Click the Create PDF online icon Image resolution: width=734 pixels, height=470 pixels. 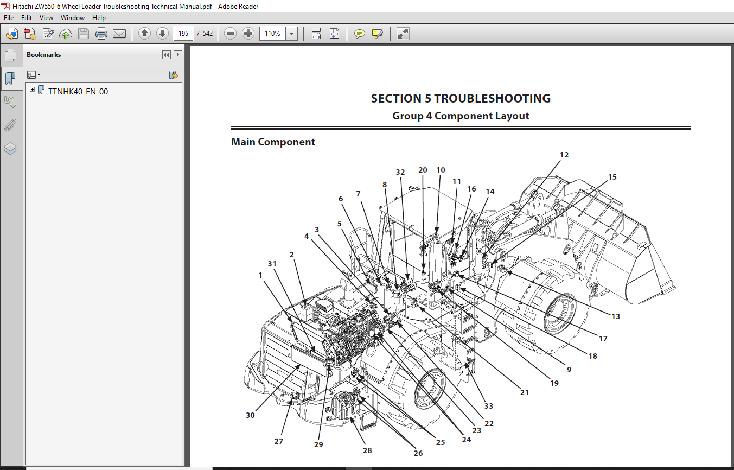tap(30, 34)
